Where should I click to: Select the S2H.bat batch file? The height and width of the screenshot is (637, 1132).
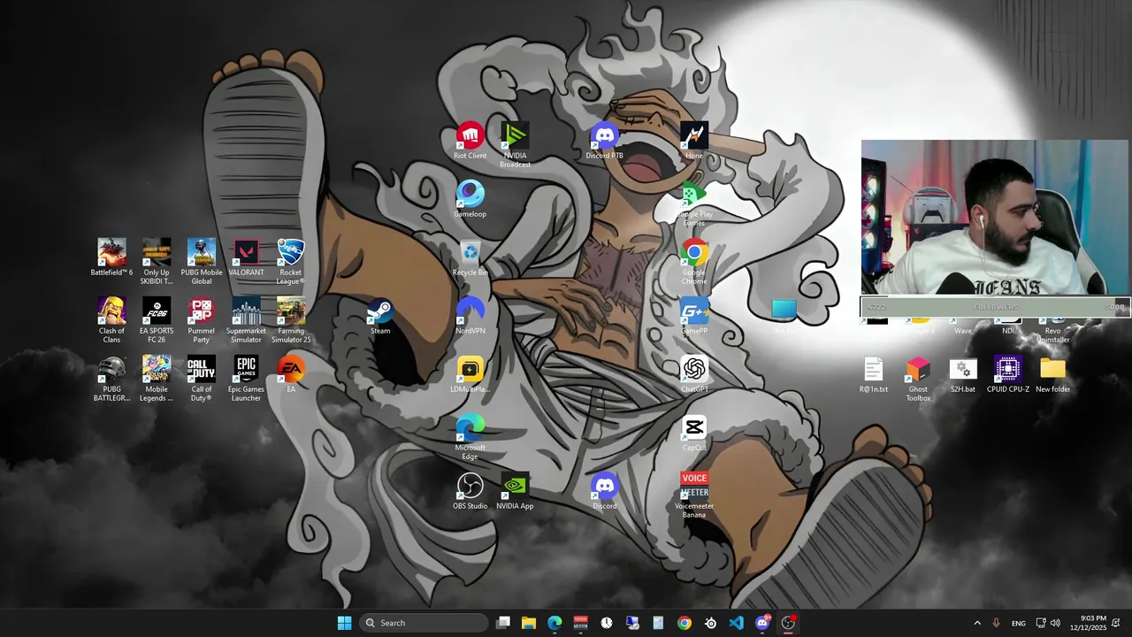point(963,375)
